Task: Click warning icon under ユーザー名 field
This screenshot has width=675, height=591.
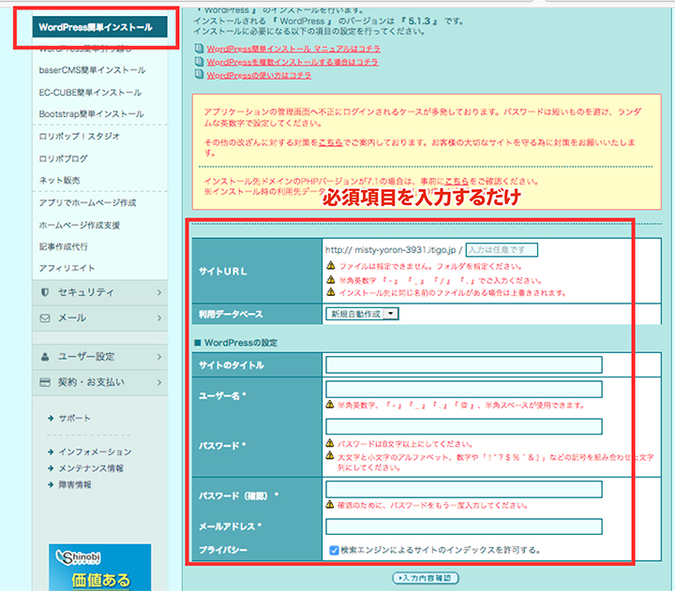Action: (330, 405)
